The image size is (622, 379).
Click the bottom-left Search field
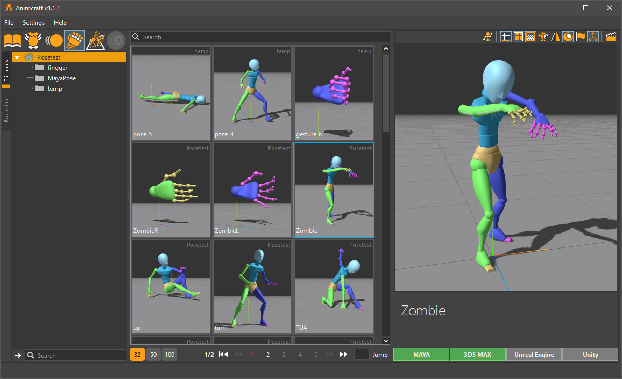pos(76,355)
